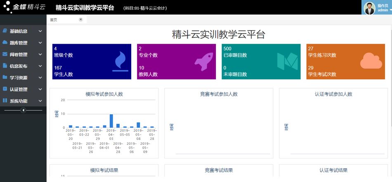
Task: Click the 题库管理 cloud icon
Action: click(5, 43)
